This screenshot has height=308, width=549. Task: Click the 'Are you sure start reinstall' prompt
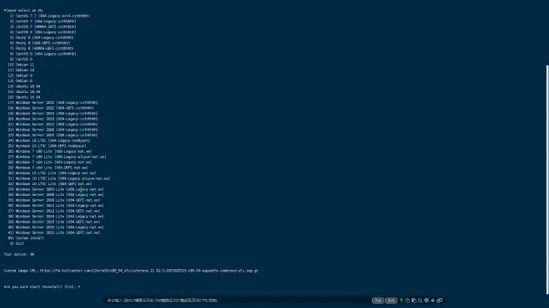click(42, 286)
